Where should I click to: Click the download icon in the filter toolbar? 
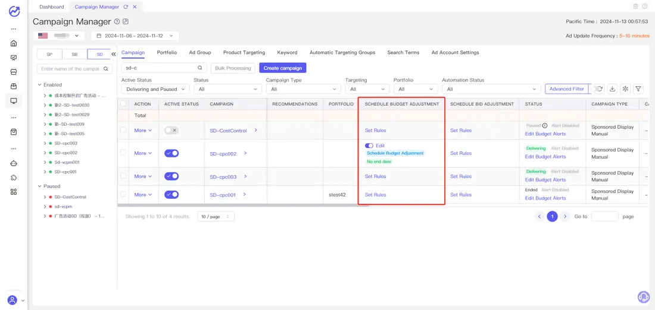(x=612, y=88)
